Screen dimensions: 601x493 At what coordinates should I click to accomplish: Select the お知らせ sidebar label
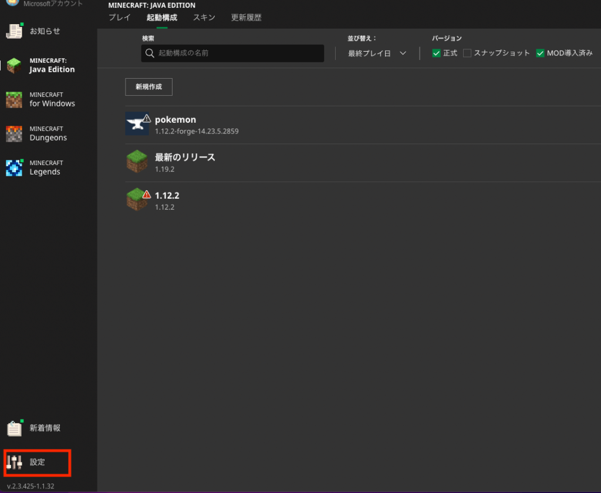click(x=45, y=31)
